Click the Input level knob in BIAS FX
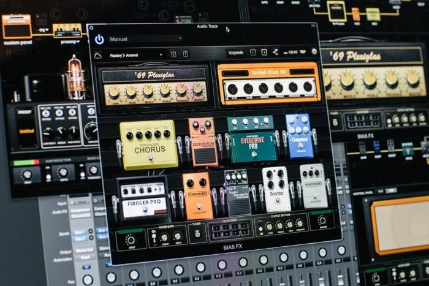 pyautogui.click(x=130, y=240)
